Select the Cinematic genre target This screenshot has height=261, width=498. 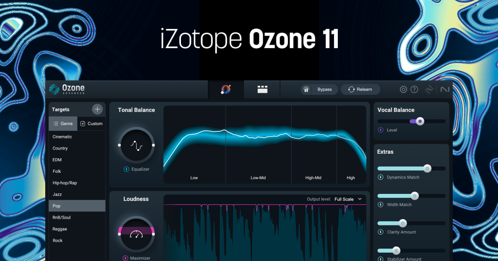point(77,137)
